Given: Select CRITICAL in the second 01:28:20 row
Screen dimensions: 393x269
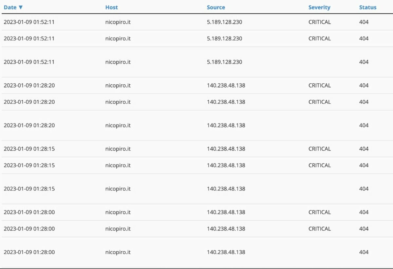Looking at the screenshot, I should (x=319, y=102).
